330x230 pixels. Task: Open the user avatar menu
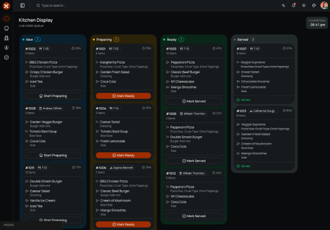(x=324, y=6)
